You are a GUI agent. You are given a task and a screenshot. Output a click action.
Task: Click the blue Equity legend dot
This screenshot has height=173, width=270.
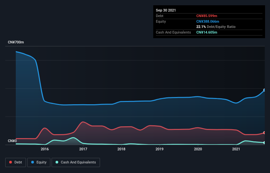click(33, 162)
